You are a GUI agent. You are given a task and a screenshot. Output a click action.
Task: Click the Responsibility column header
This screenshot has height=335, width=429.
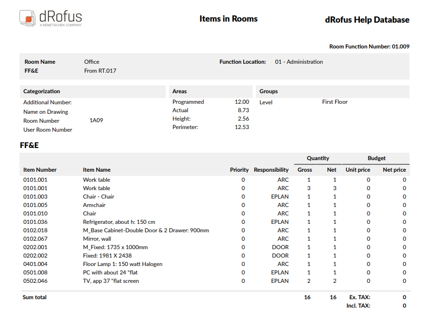(x=271, y=170)
